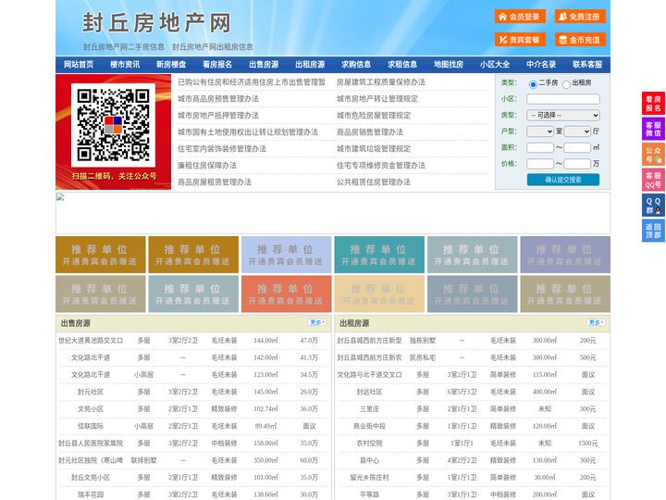Select the 二手房 radio button
Viewport: 666px width, 500px height.
point(533,84)
